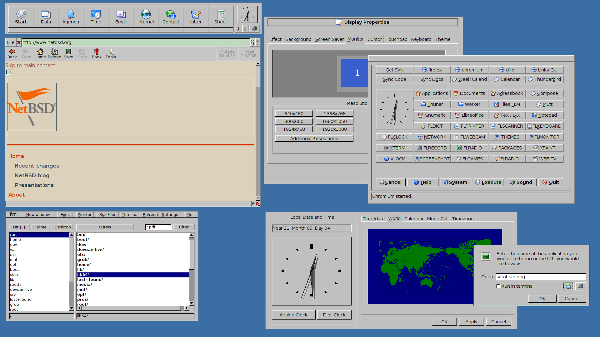This screenshot has width=600, height=337.
Task: Open the Moon Cal. tab
Action: coord(437,219)
